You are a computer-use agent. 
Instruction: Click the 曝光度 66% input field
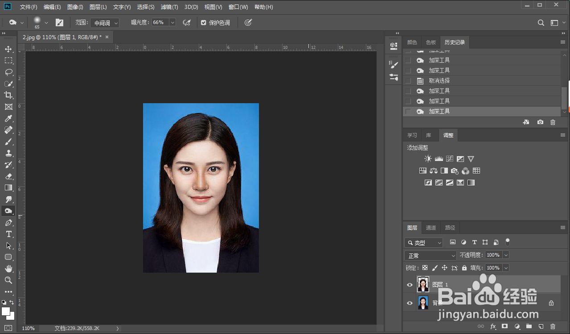pos(160,22)
